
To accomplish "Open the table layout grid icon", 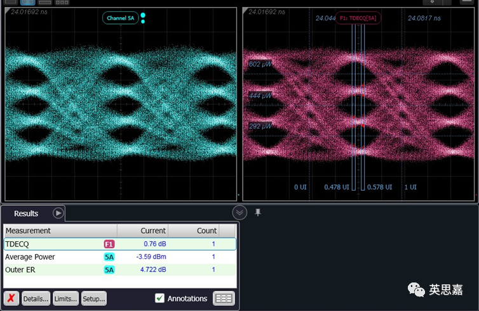I will pyautogui.click(x=223, y=298).
